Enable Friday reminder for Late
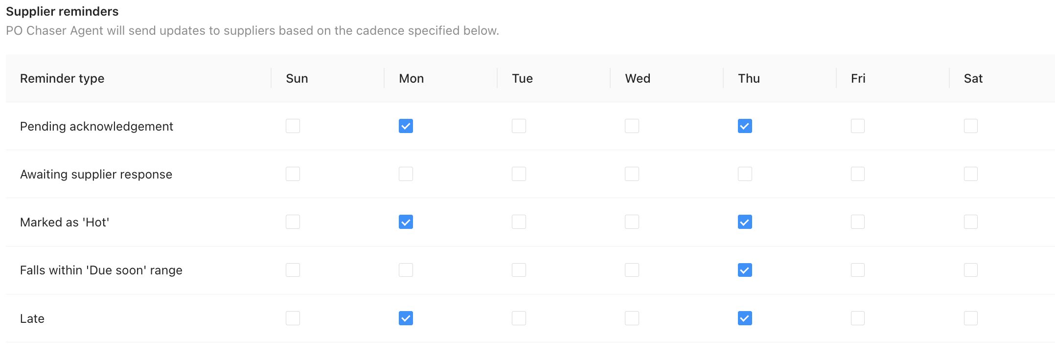Image resolution: width=1055 pixels, height=359 pixels. pos(857,318)
